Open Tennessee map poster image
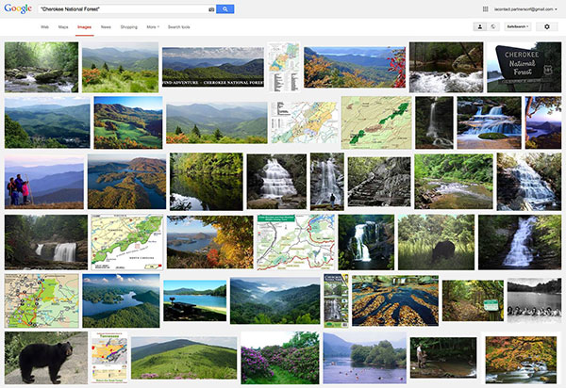This screenshot has width=566, height=388. 109,358
